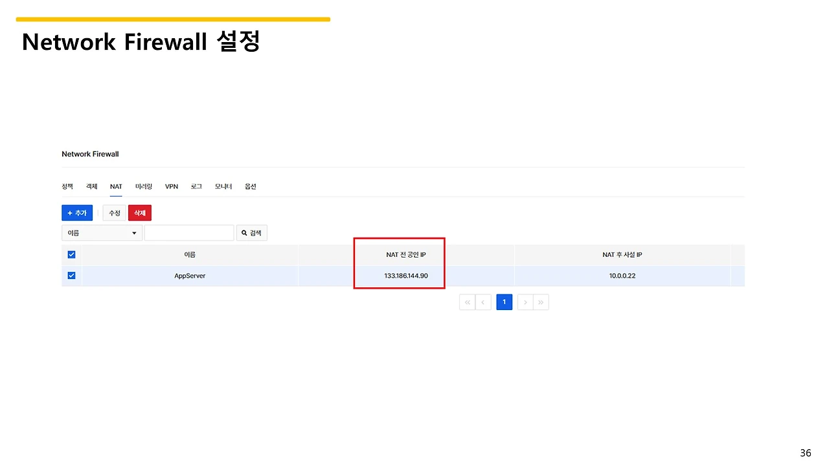Viewport: 829px width, 466px height.
Task: Click inside the search text input field
Action: click(189, 232)
